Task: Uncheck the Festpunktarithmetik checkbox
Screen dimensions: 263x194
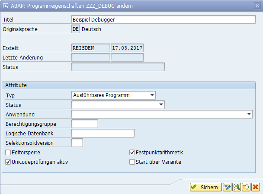Action: [132, 152]
